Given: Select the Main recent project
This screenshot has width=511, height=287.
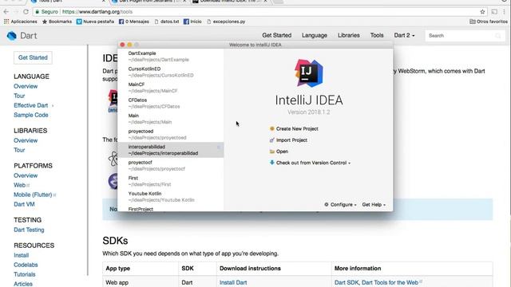Looking at the screenshot, I should pos(170,119).
